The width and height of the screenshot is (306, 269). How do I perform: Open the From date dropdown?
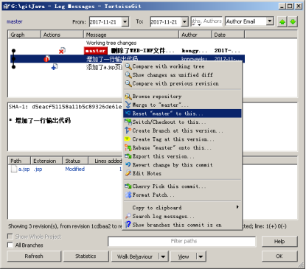125,22
